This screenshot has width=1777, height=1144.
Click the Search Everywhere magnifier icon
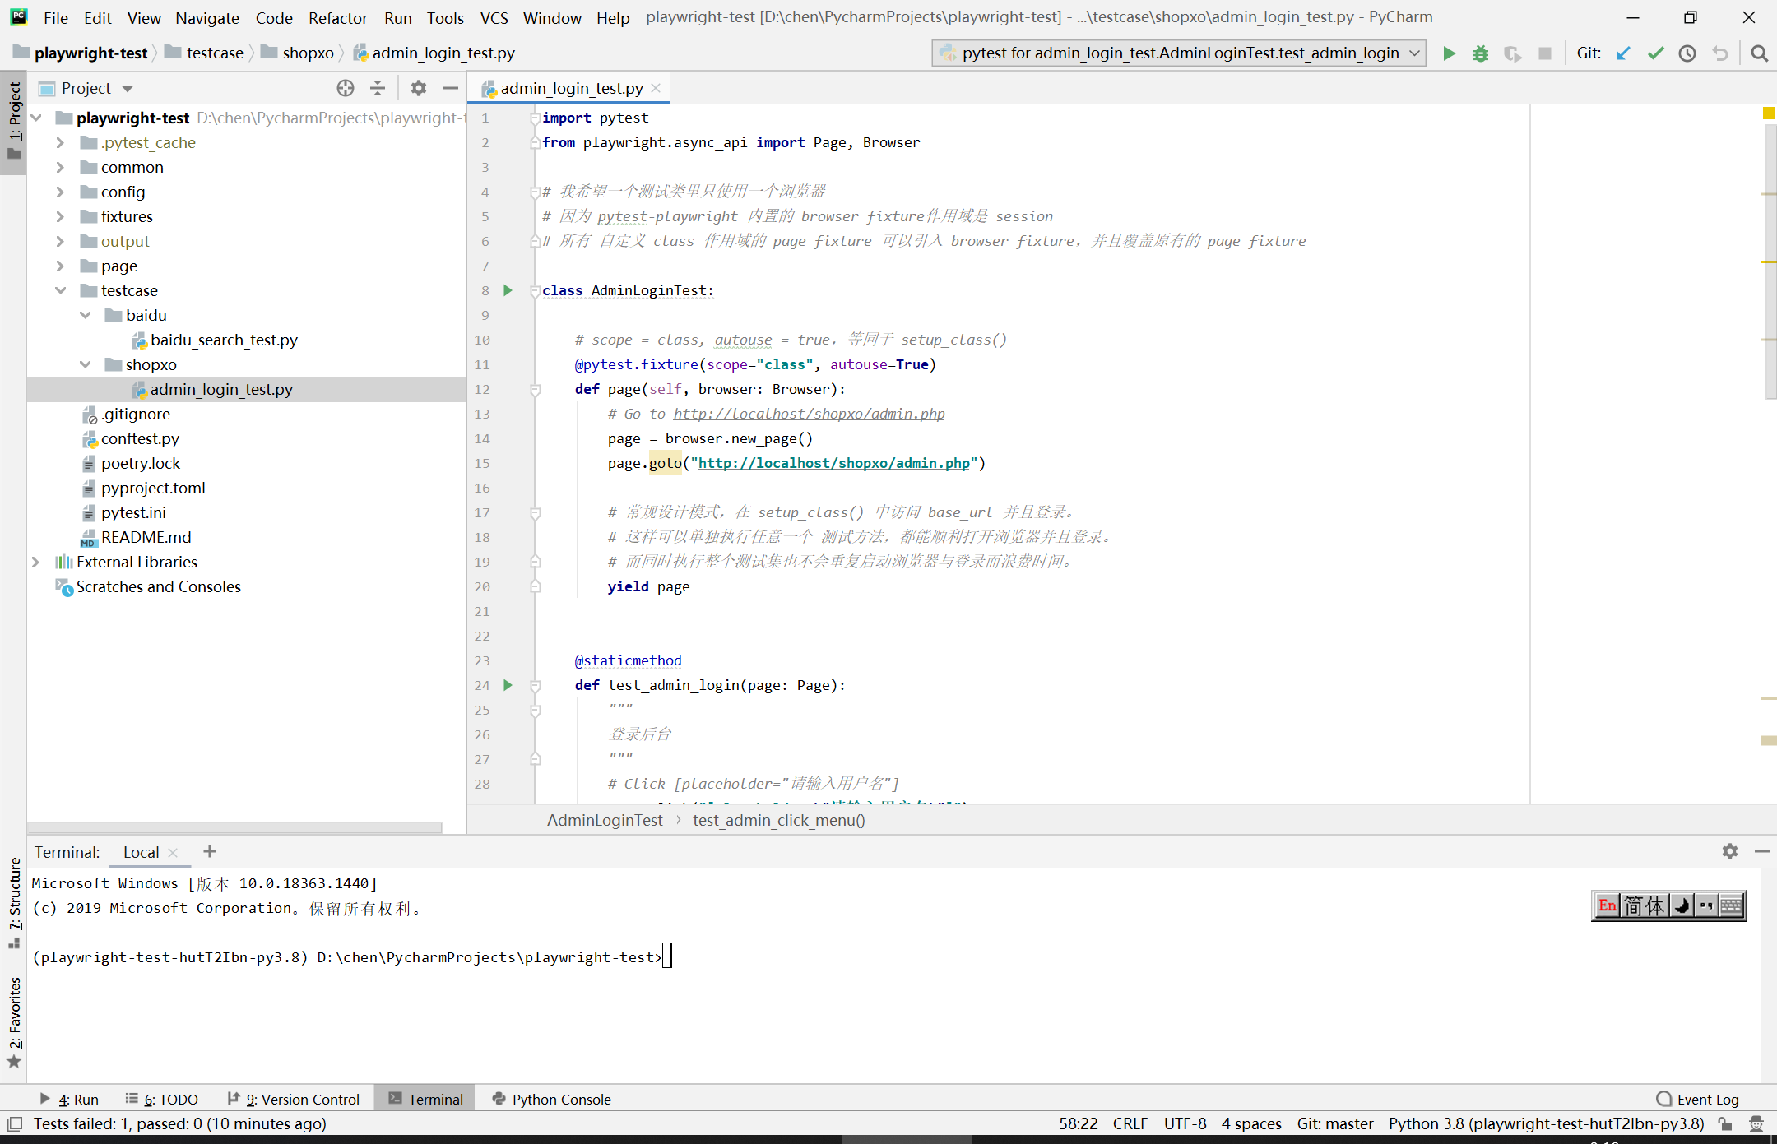[x=1759, y=53]
